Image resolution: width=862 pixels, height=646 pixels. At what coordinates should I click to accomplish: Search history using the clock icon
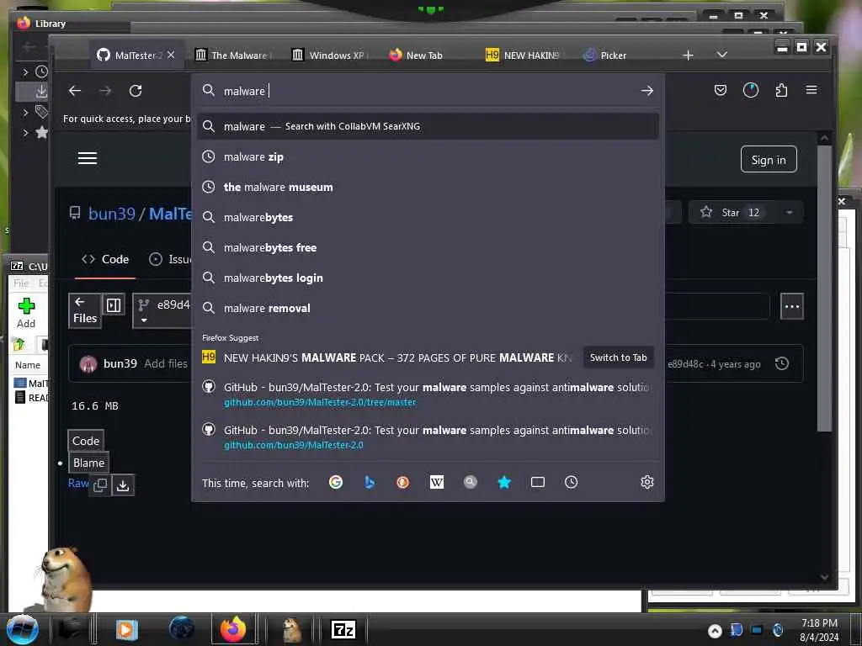[x=572, y=482]
